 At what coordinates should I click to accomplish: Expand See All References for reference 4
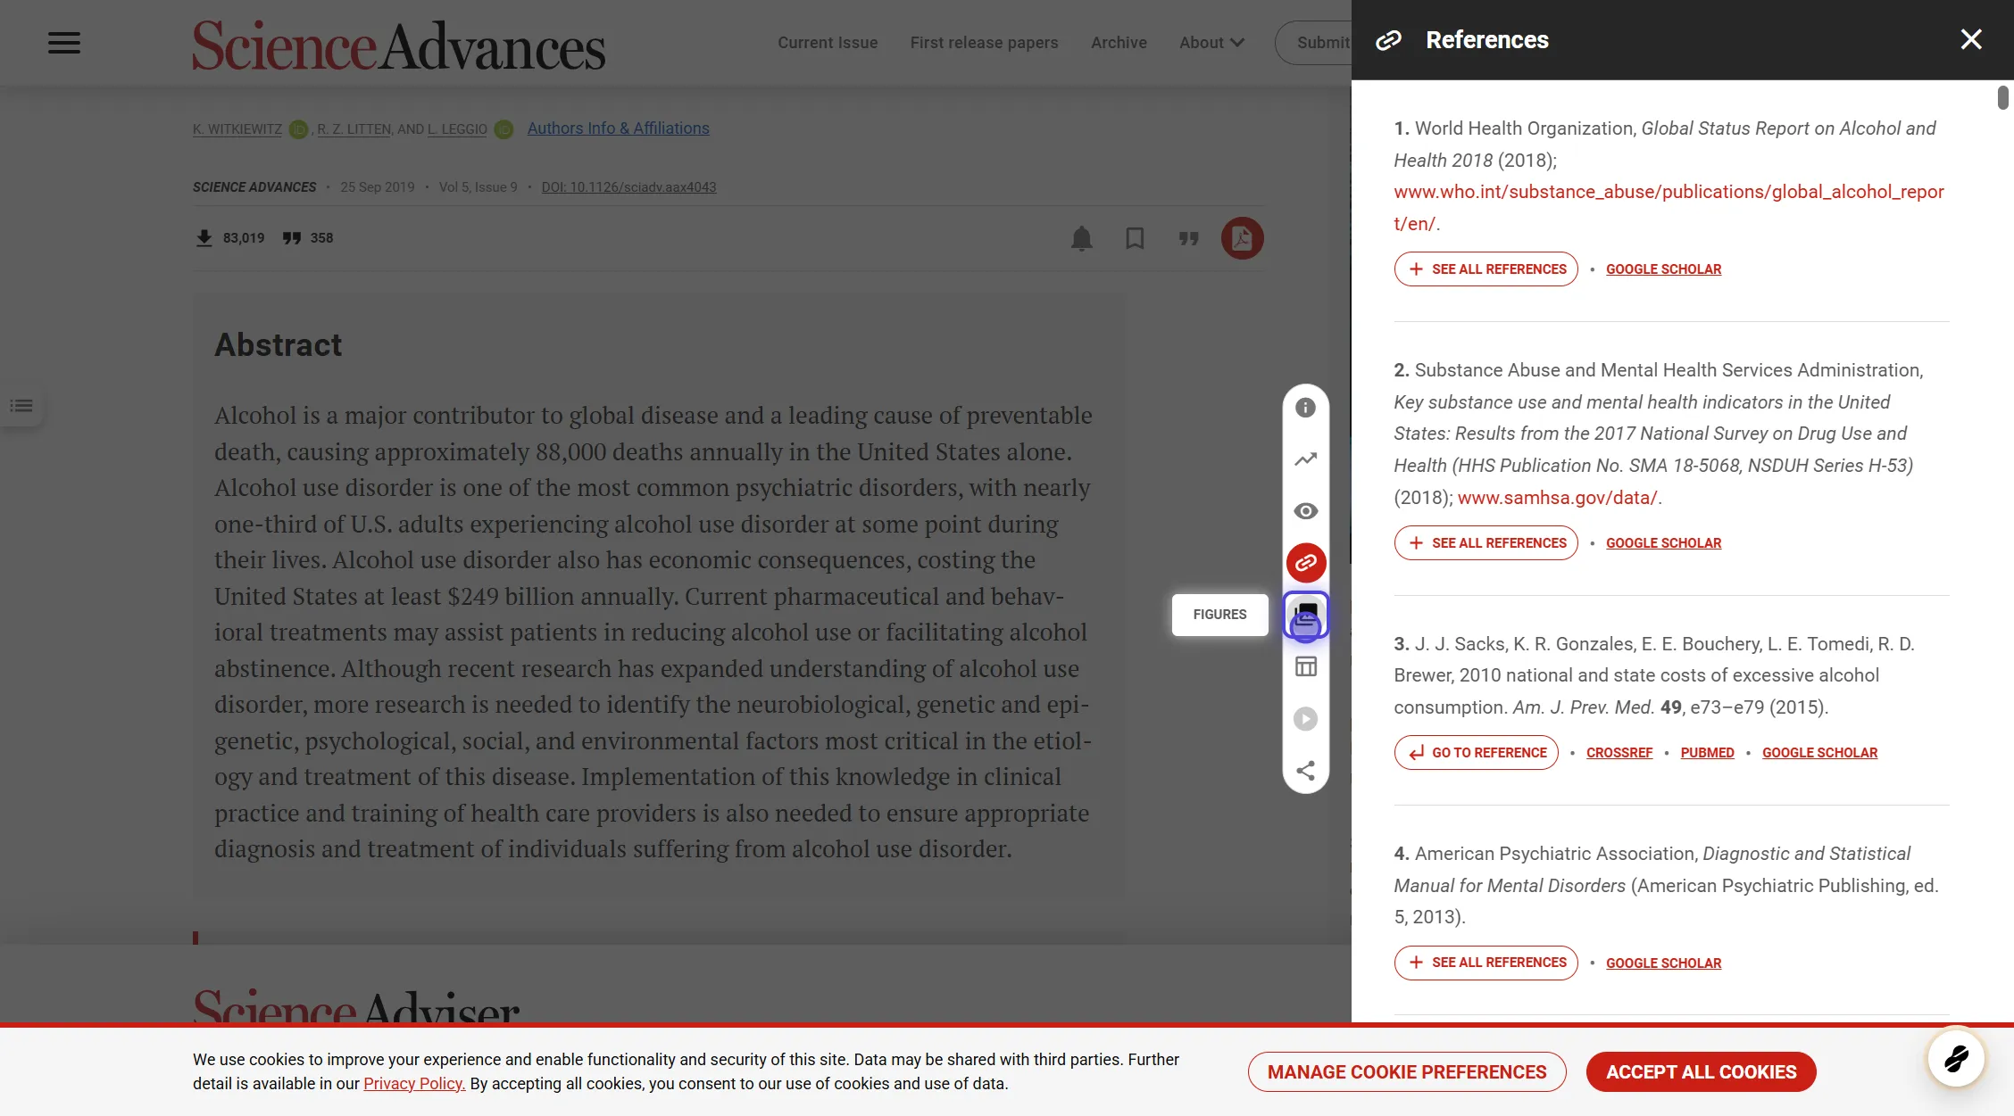click(x=1486, y=963)
